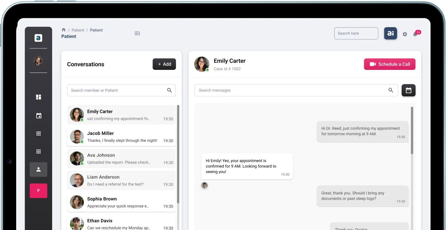Open the user profile avatar in sidebar

point(39,61)
